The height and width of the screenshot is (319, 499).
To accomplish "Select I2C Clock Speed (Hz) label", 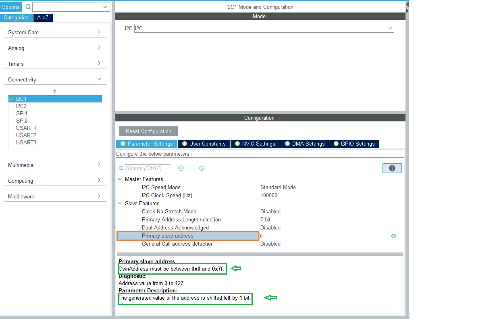I will (x=167, y=195).
